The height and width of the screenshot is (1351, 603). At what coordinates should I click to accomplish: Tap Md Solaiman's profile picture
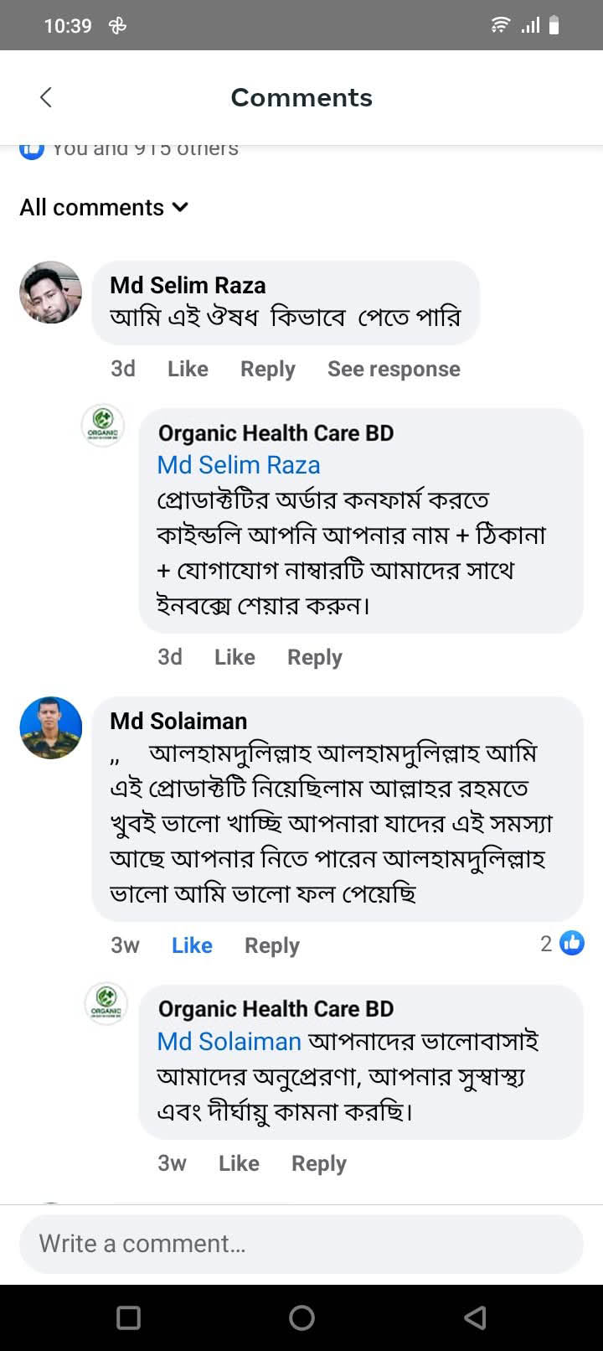point(51,727)
